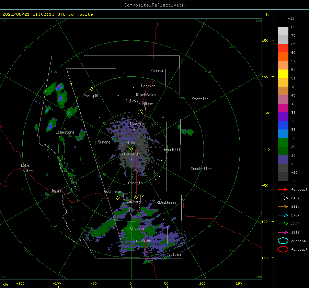Image resolution: width=309 pixels, height=288 pixels.
Task: Select the Ponoka city label
Action: pos(157,71)
